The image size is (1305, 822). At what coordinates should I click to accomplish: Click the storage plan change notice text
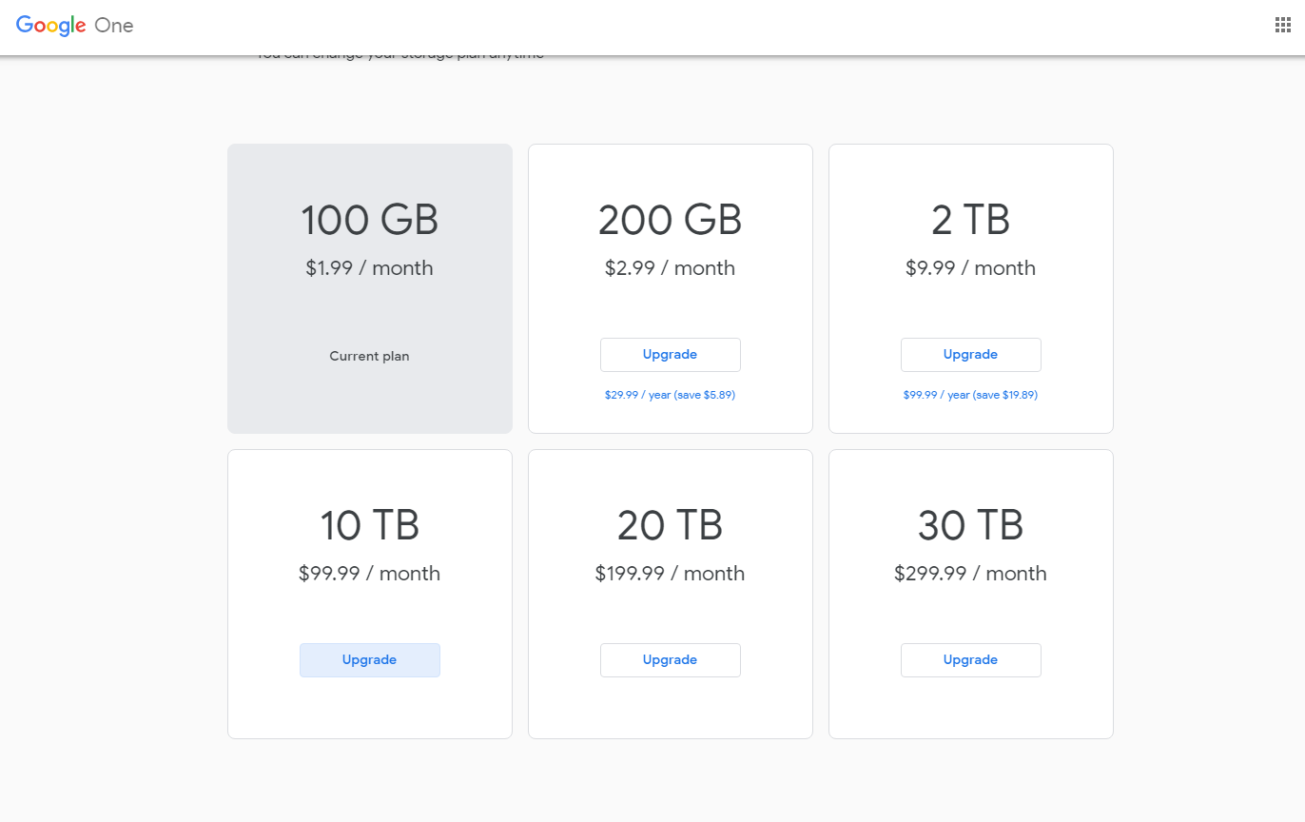[399, 53]
